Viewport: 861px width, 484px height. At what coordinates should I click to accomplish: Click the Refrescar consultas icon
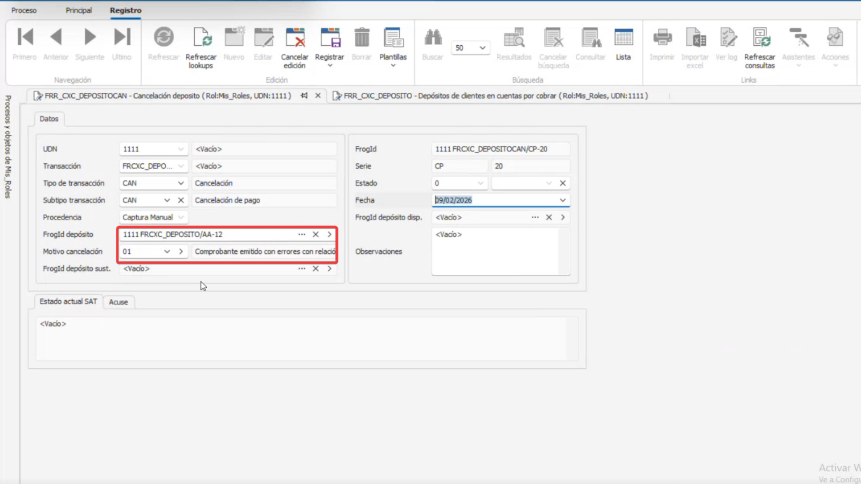tap(760, 38)
